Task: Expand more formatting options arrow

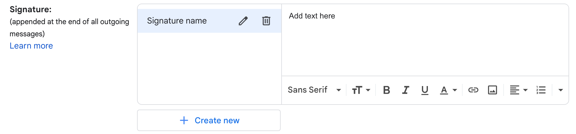Action: (561, 90)
